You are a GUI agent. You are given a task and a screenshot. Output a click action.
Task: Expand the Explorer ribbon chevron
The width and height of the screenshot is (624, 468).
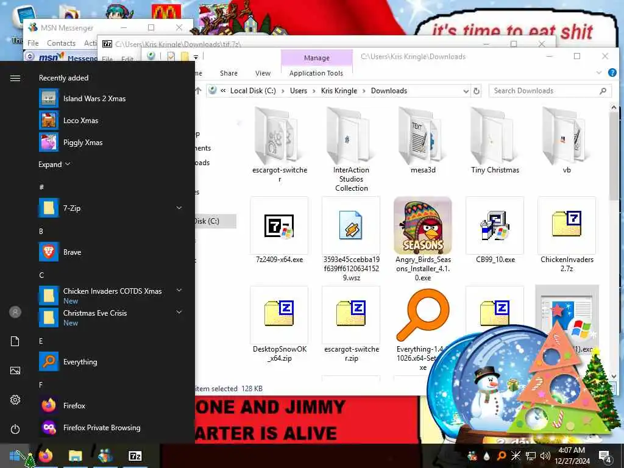point(599,73)
